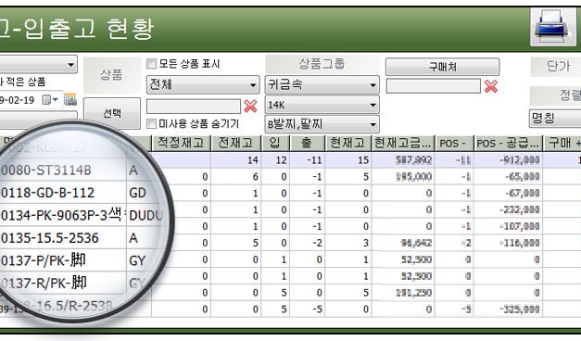Sort by the 입 column header
This screenshot has width=581, height=341.
275,143
